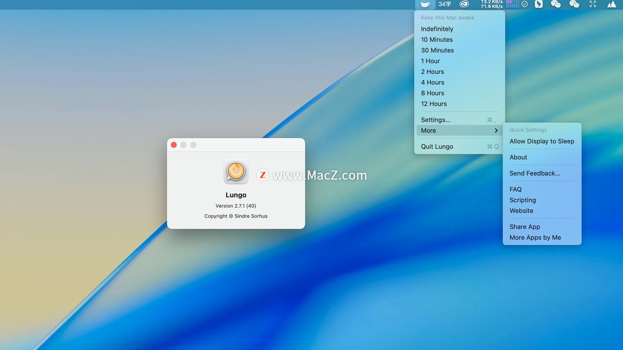Open the Website link in submenu

click(521, 211)
